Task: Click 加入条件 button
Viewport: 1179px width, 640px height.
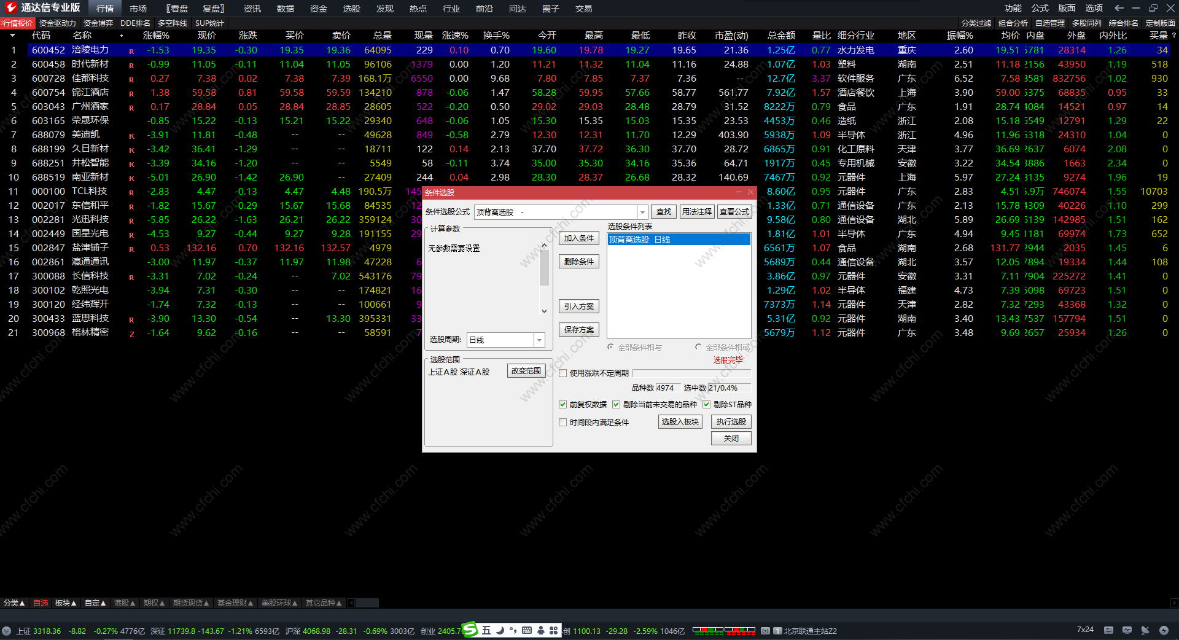Action: point(579,238)
